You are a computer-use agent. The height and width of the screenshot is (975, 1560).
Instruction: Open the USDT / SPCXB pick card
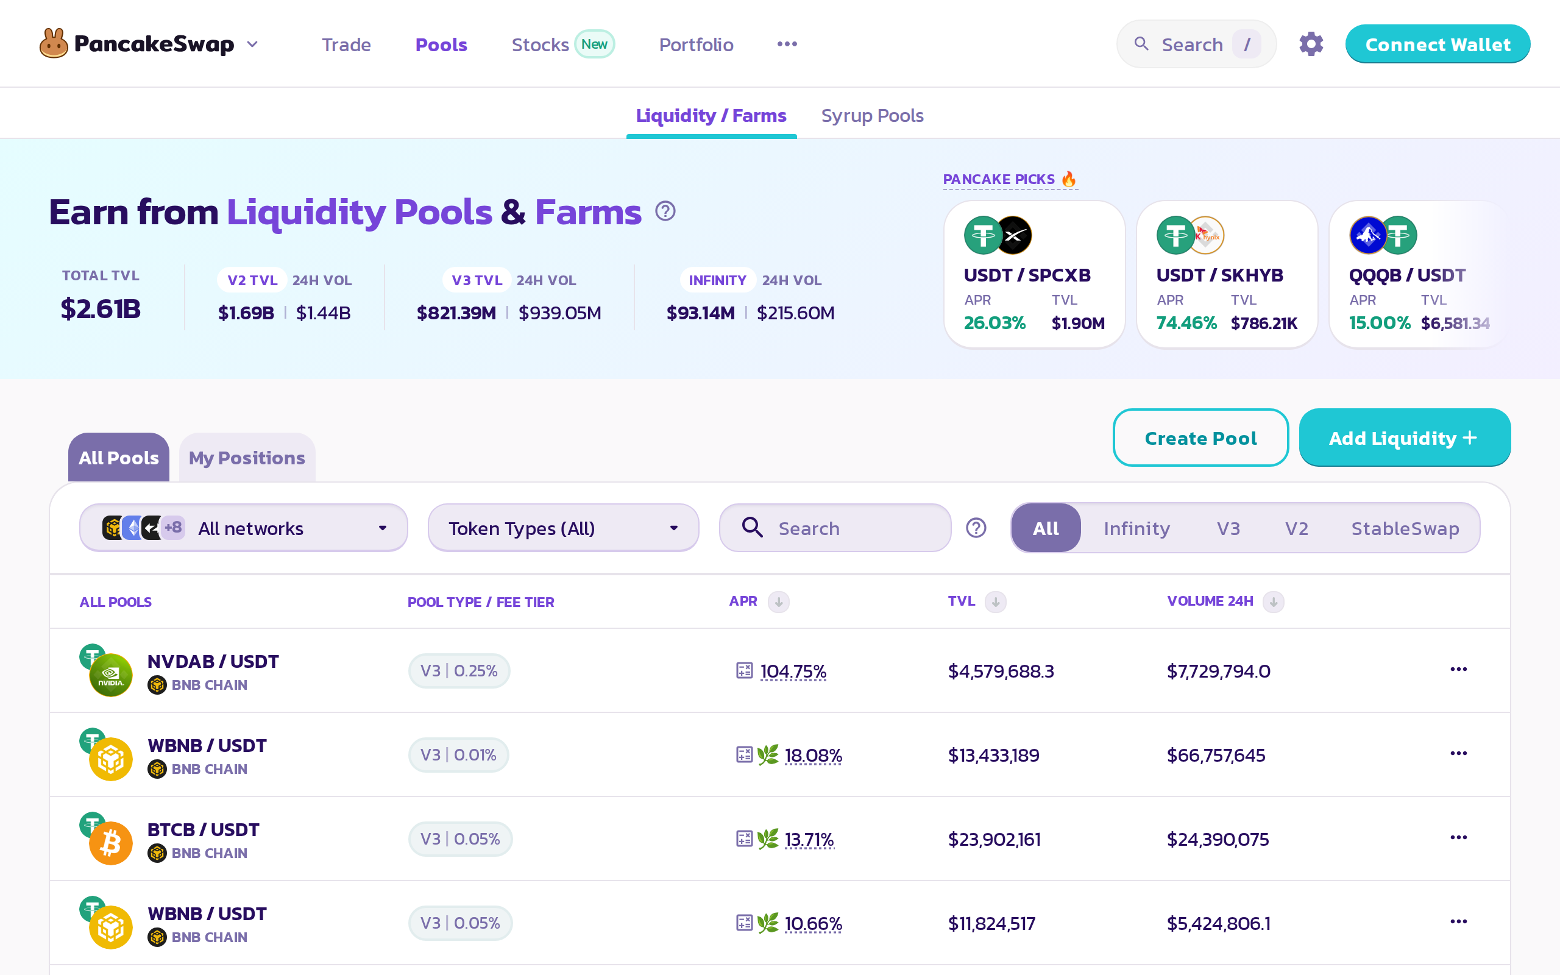click(x=1034, y=274)
